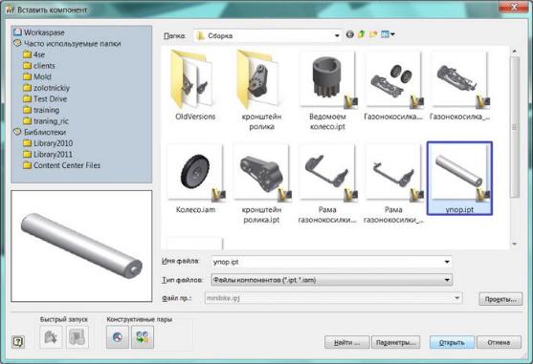
Task: Open the Параметры button
Action: tap(395, 342)
